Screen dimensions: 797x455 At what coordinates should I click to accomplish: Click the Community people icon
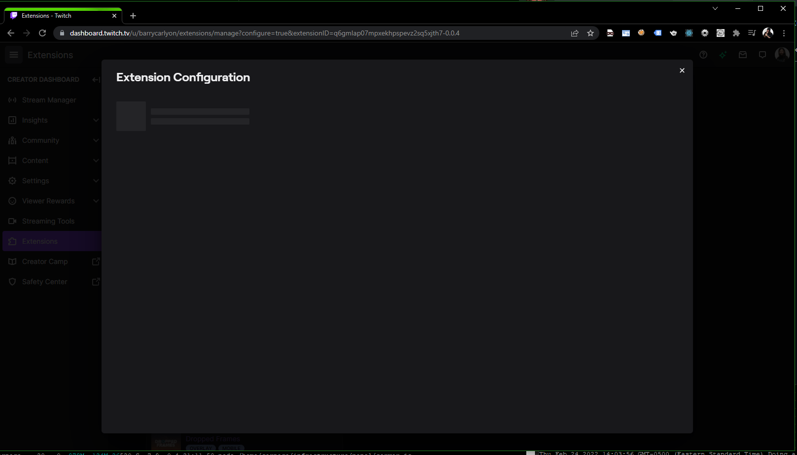pyautogui.click(x=12, y=140)
